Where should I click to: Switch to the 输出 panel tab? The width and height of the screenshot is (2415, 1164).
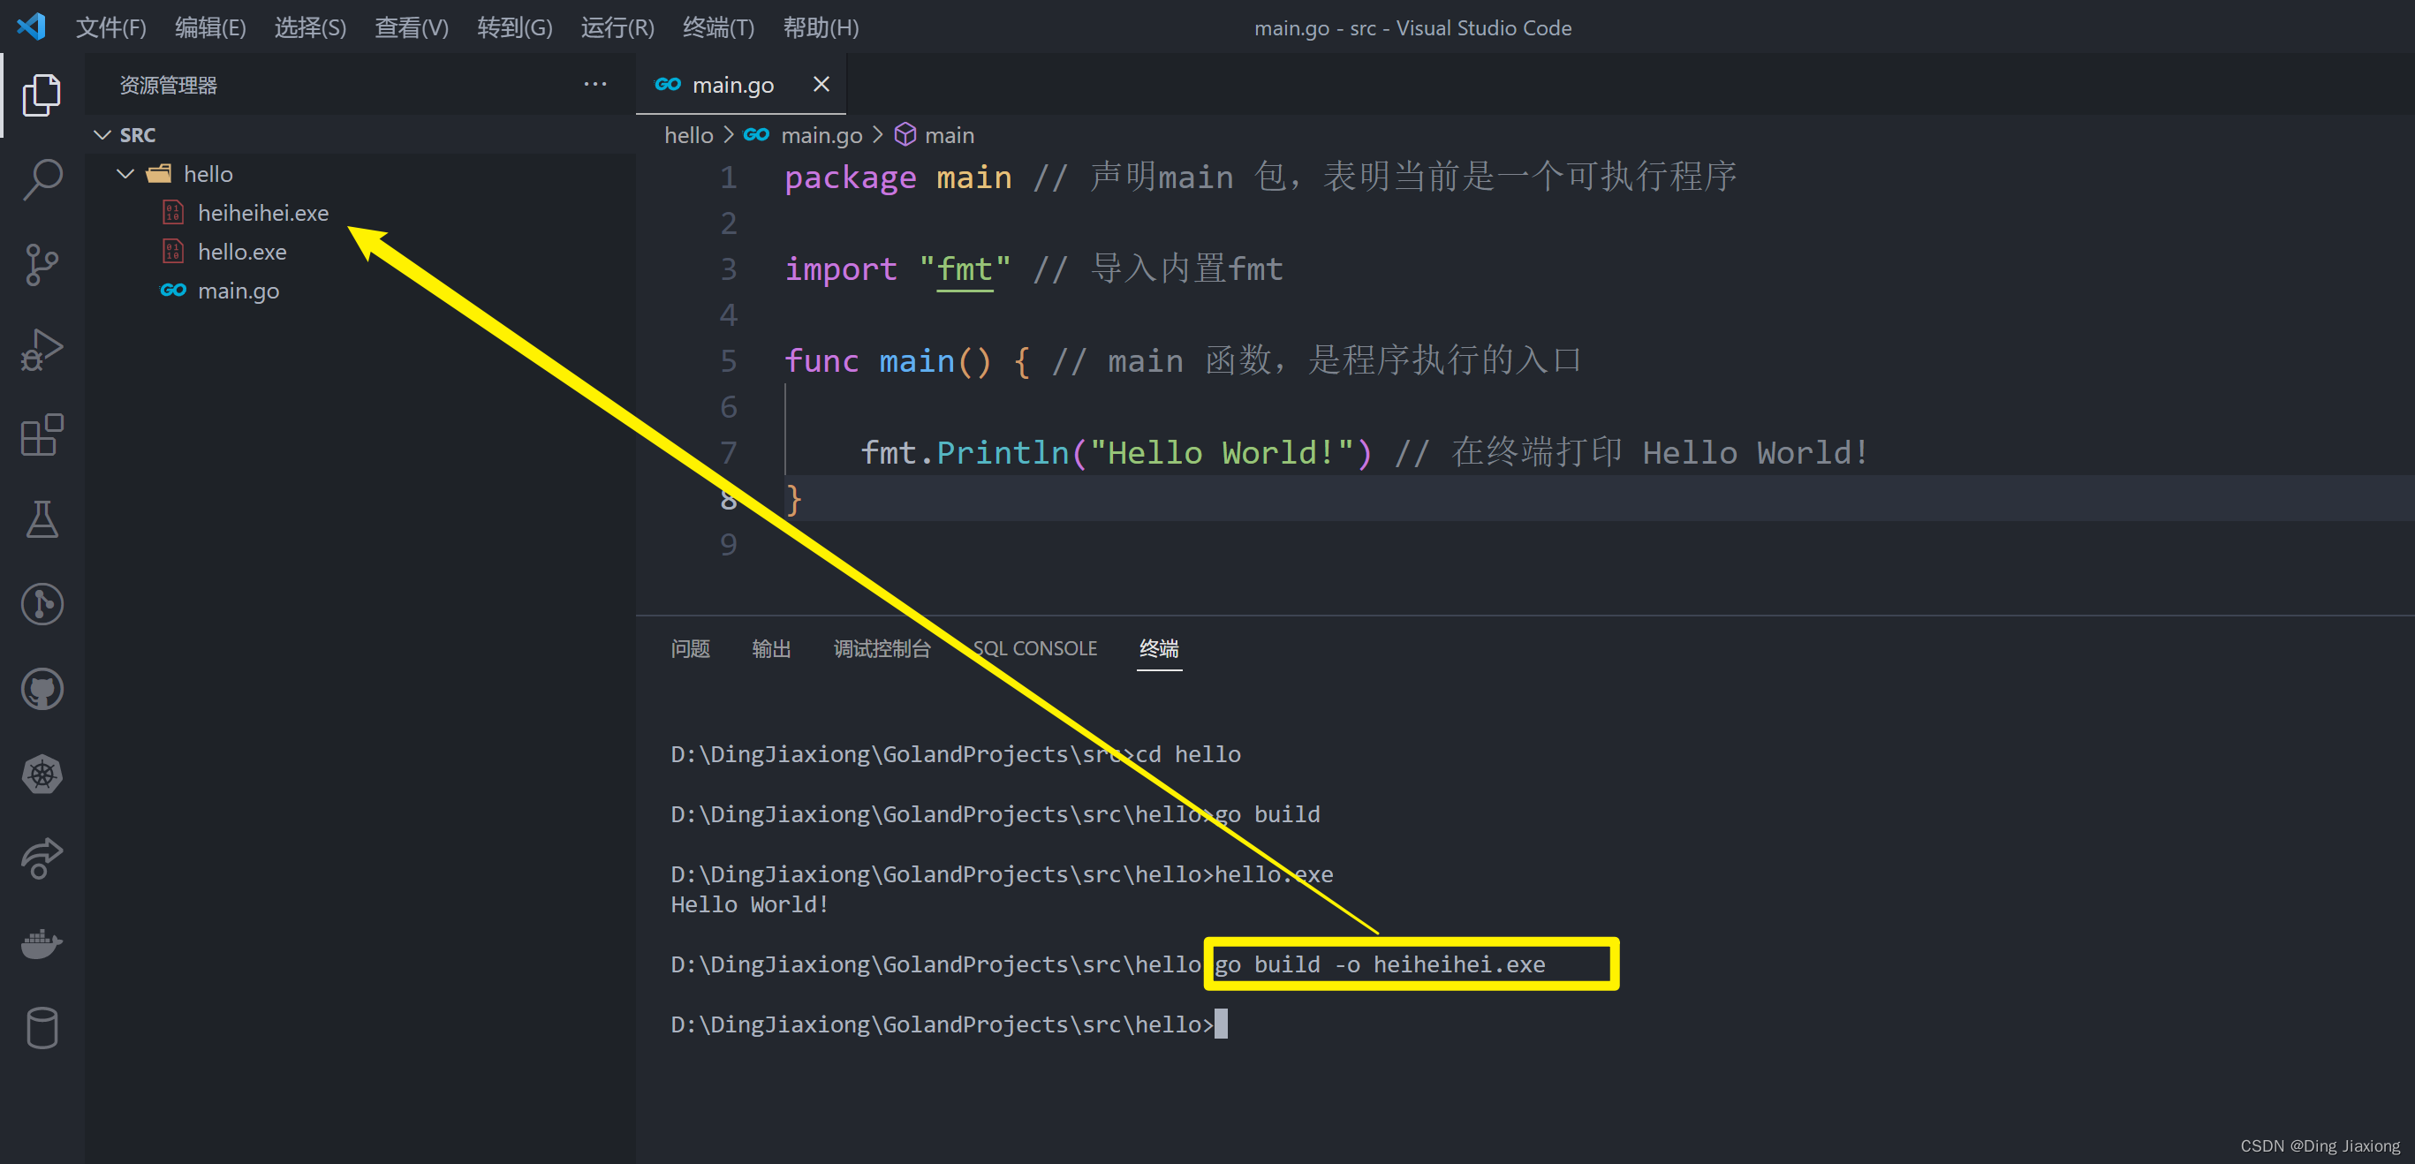coord(770,648)
